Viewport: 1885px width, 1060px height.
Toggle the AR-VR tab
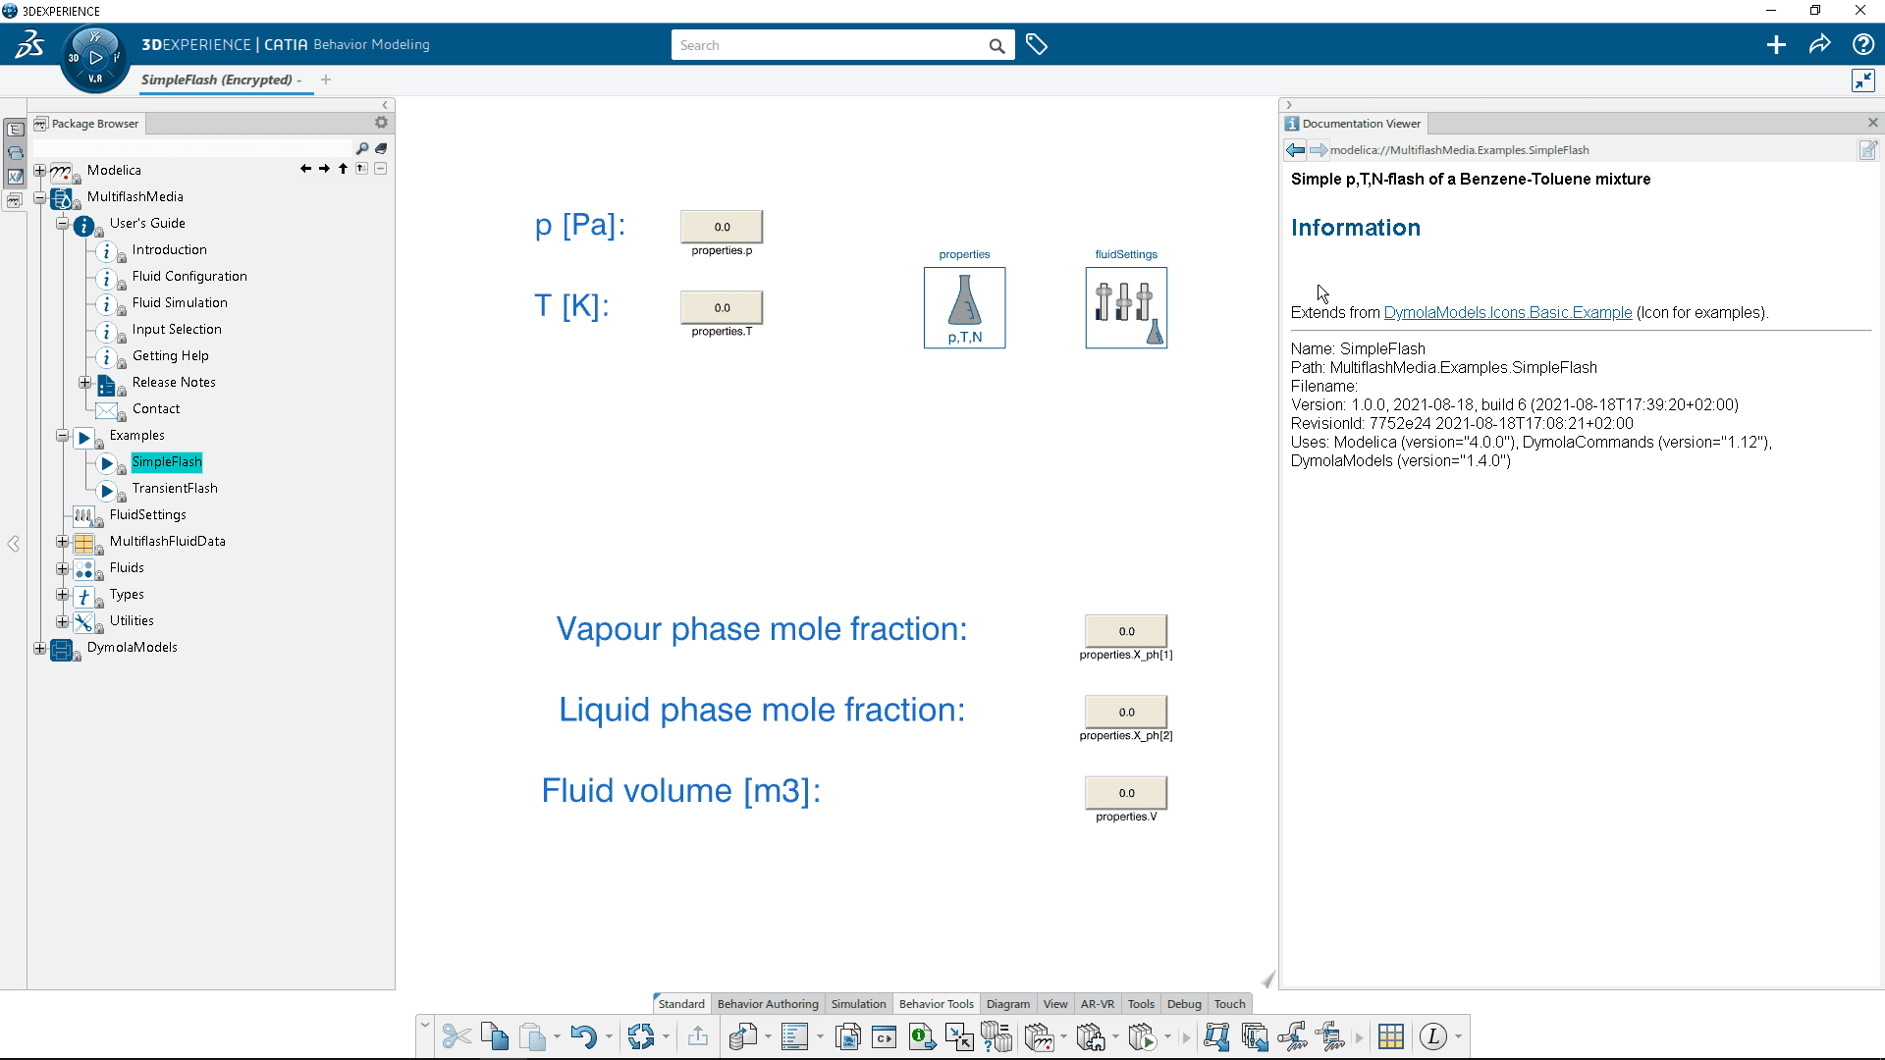click(1097, 1003)
